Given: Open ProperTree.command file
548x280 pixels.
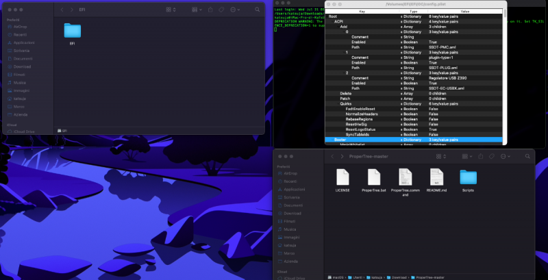Looking at the screenshot, I should [404, 177].
